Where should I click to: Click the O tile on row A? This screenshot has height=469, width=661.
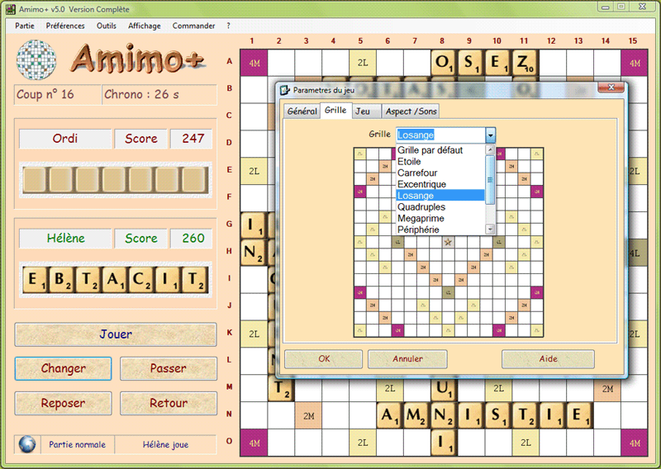pos(444,63)
